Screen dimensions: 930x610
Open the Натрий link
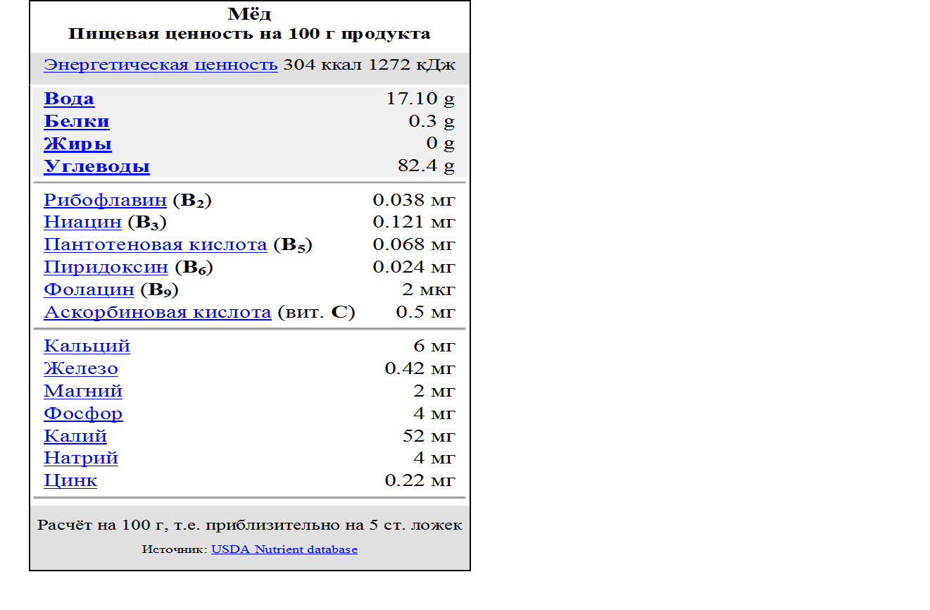coord(81,458)
